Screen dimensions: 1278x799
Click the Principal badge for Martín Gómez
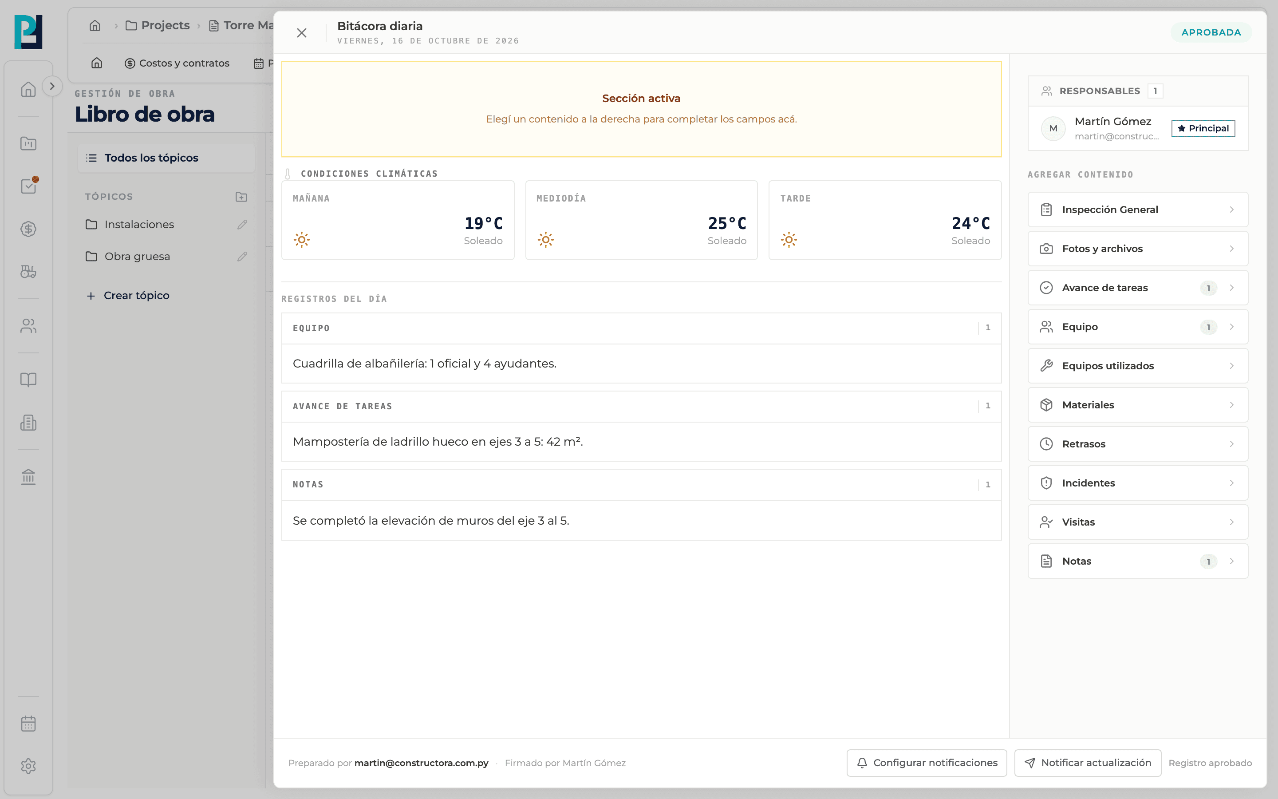pos(1203,128)
